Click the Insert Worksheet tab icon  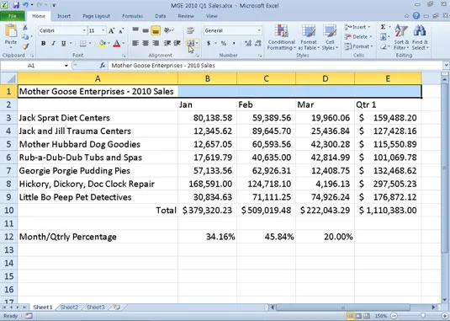pos(116,308)
